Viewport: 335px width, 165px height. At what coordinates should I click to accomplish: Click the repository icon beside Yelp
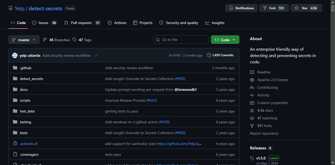click(x=11, y=8)
